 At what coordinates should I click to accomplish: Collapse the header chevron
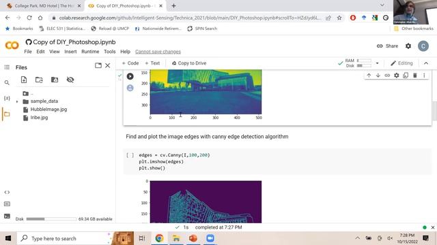(426, 63)
